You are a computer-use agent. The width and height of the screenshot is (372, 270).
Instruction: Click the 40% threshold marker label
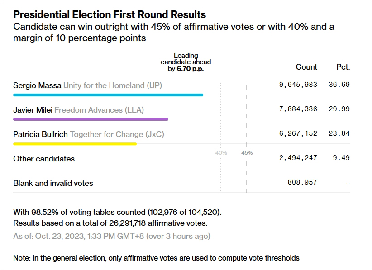[x=221, y=153]
